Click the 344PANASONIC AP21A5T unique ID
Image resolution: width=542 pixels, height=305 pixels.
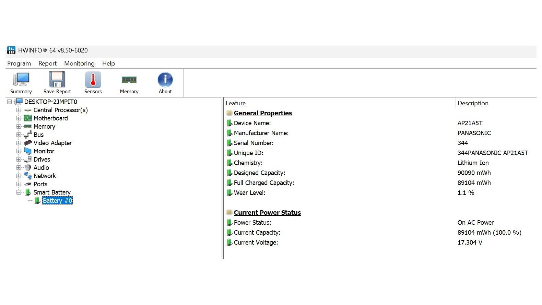pos(493,153)
